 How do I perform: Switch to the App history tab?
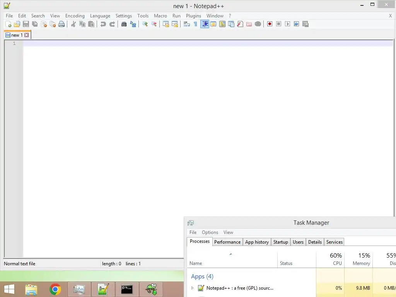[257, 242]
